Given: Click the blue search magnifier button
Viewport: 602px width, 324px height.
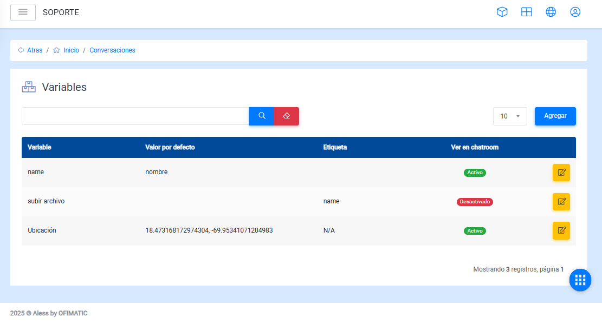Looking at the screenshot, I should click(x=262, y=116).
